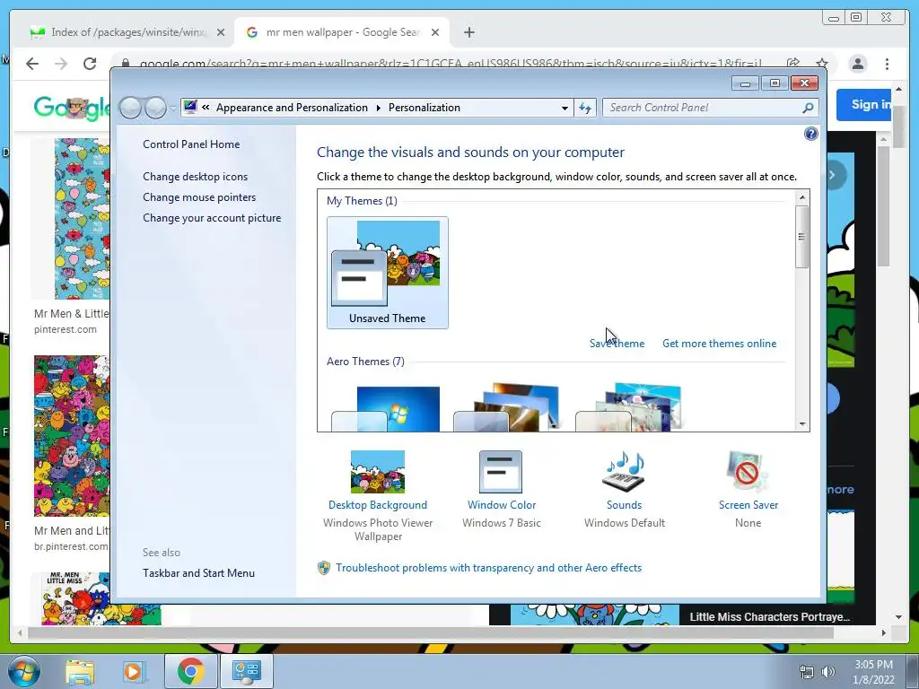Screen dimensions: 919x689
Task: Click Chrome's back navigation arrow
Action: 32,64
